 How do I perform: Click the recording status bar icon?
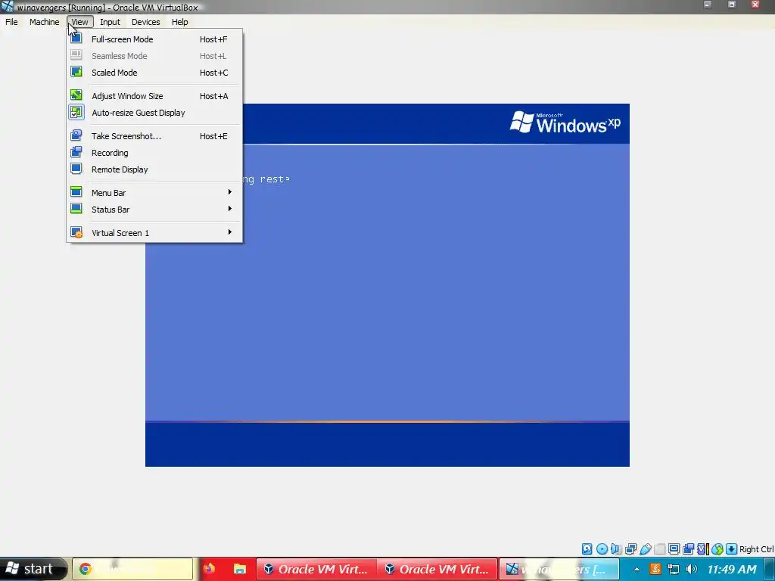689,549
